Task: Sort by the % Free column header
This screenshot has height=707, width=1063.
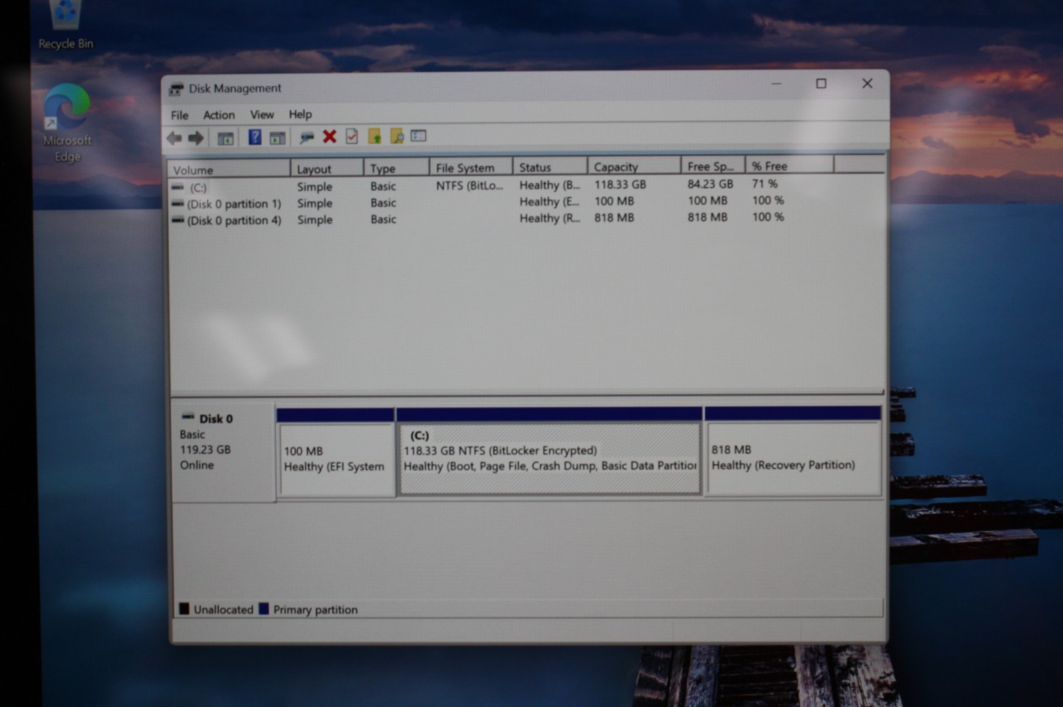Action: (x=790, y=165)
